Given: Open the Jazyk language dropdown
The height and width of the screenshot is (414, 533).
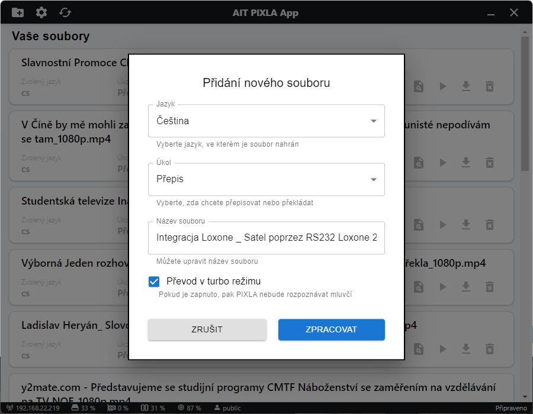Looking at the screenshot, I should point(266,121).
